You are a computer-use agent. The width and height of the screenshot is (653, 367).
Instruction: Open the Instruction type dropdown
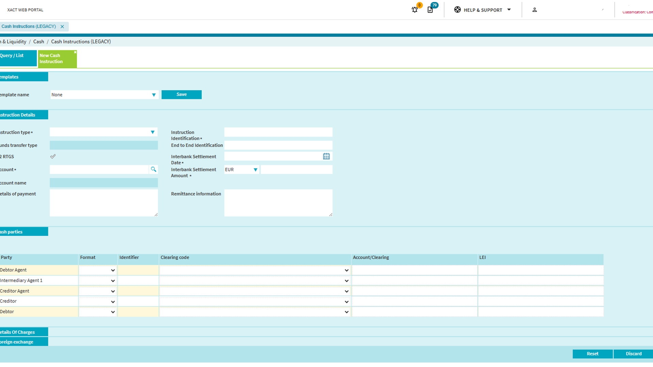[x=153, y=132]
